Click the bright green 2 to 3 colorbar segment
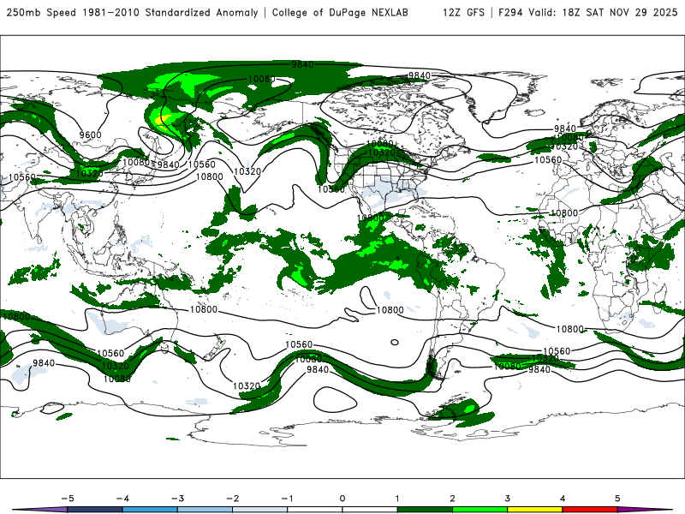Image resolution: width=685 pixels, height=514 pixels. tap(479, 510)
